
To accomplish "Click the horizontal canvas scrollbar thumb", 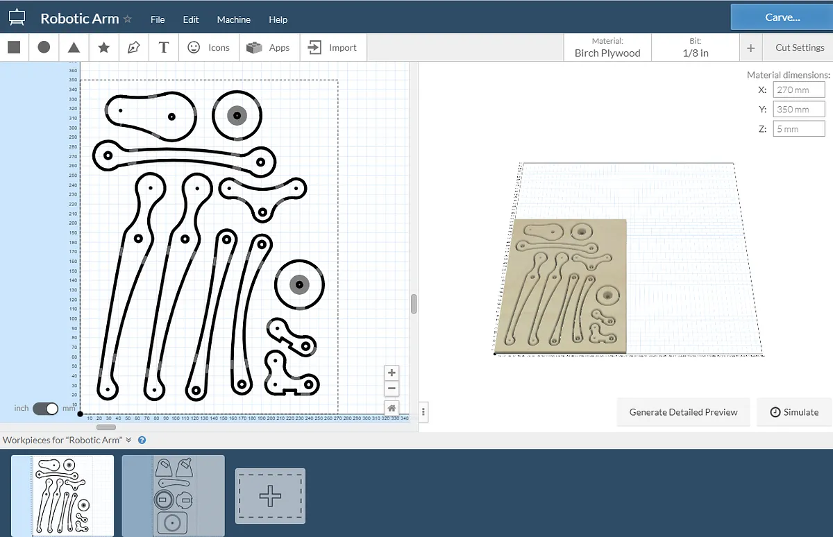I will [x=106, y=427].
